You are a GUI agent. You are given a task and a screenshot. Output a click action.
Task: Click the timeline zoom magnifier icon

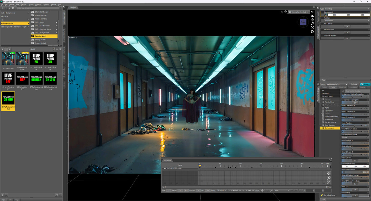coord(329,178)
